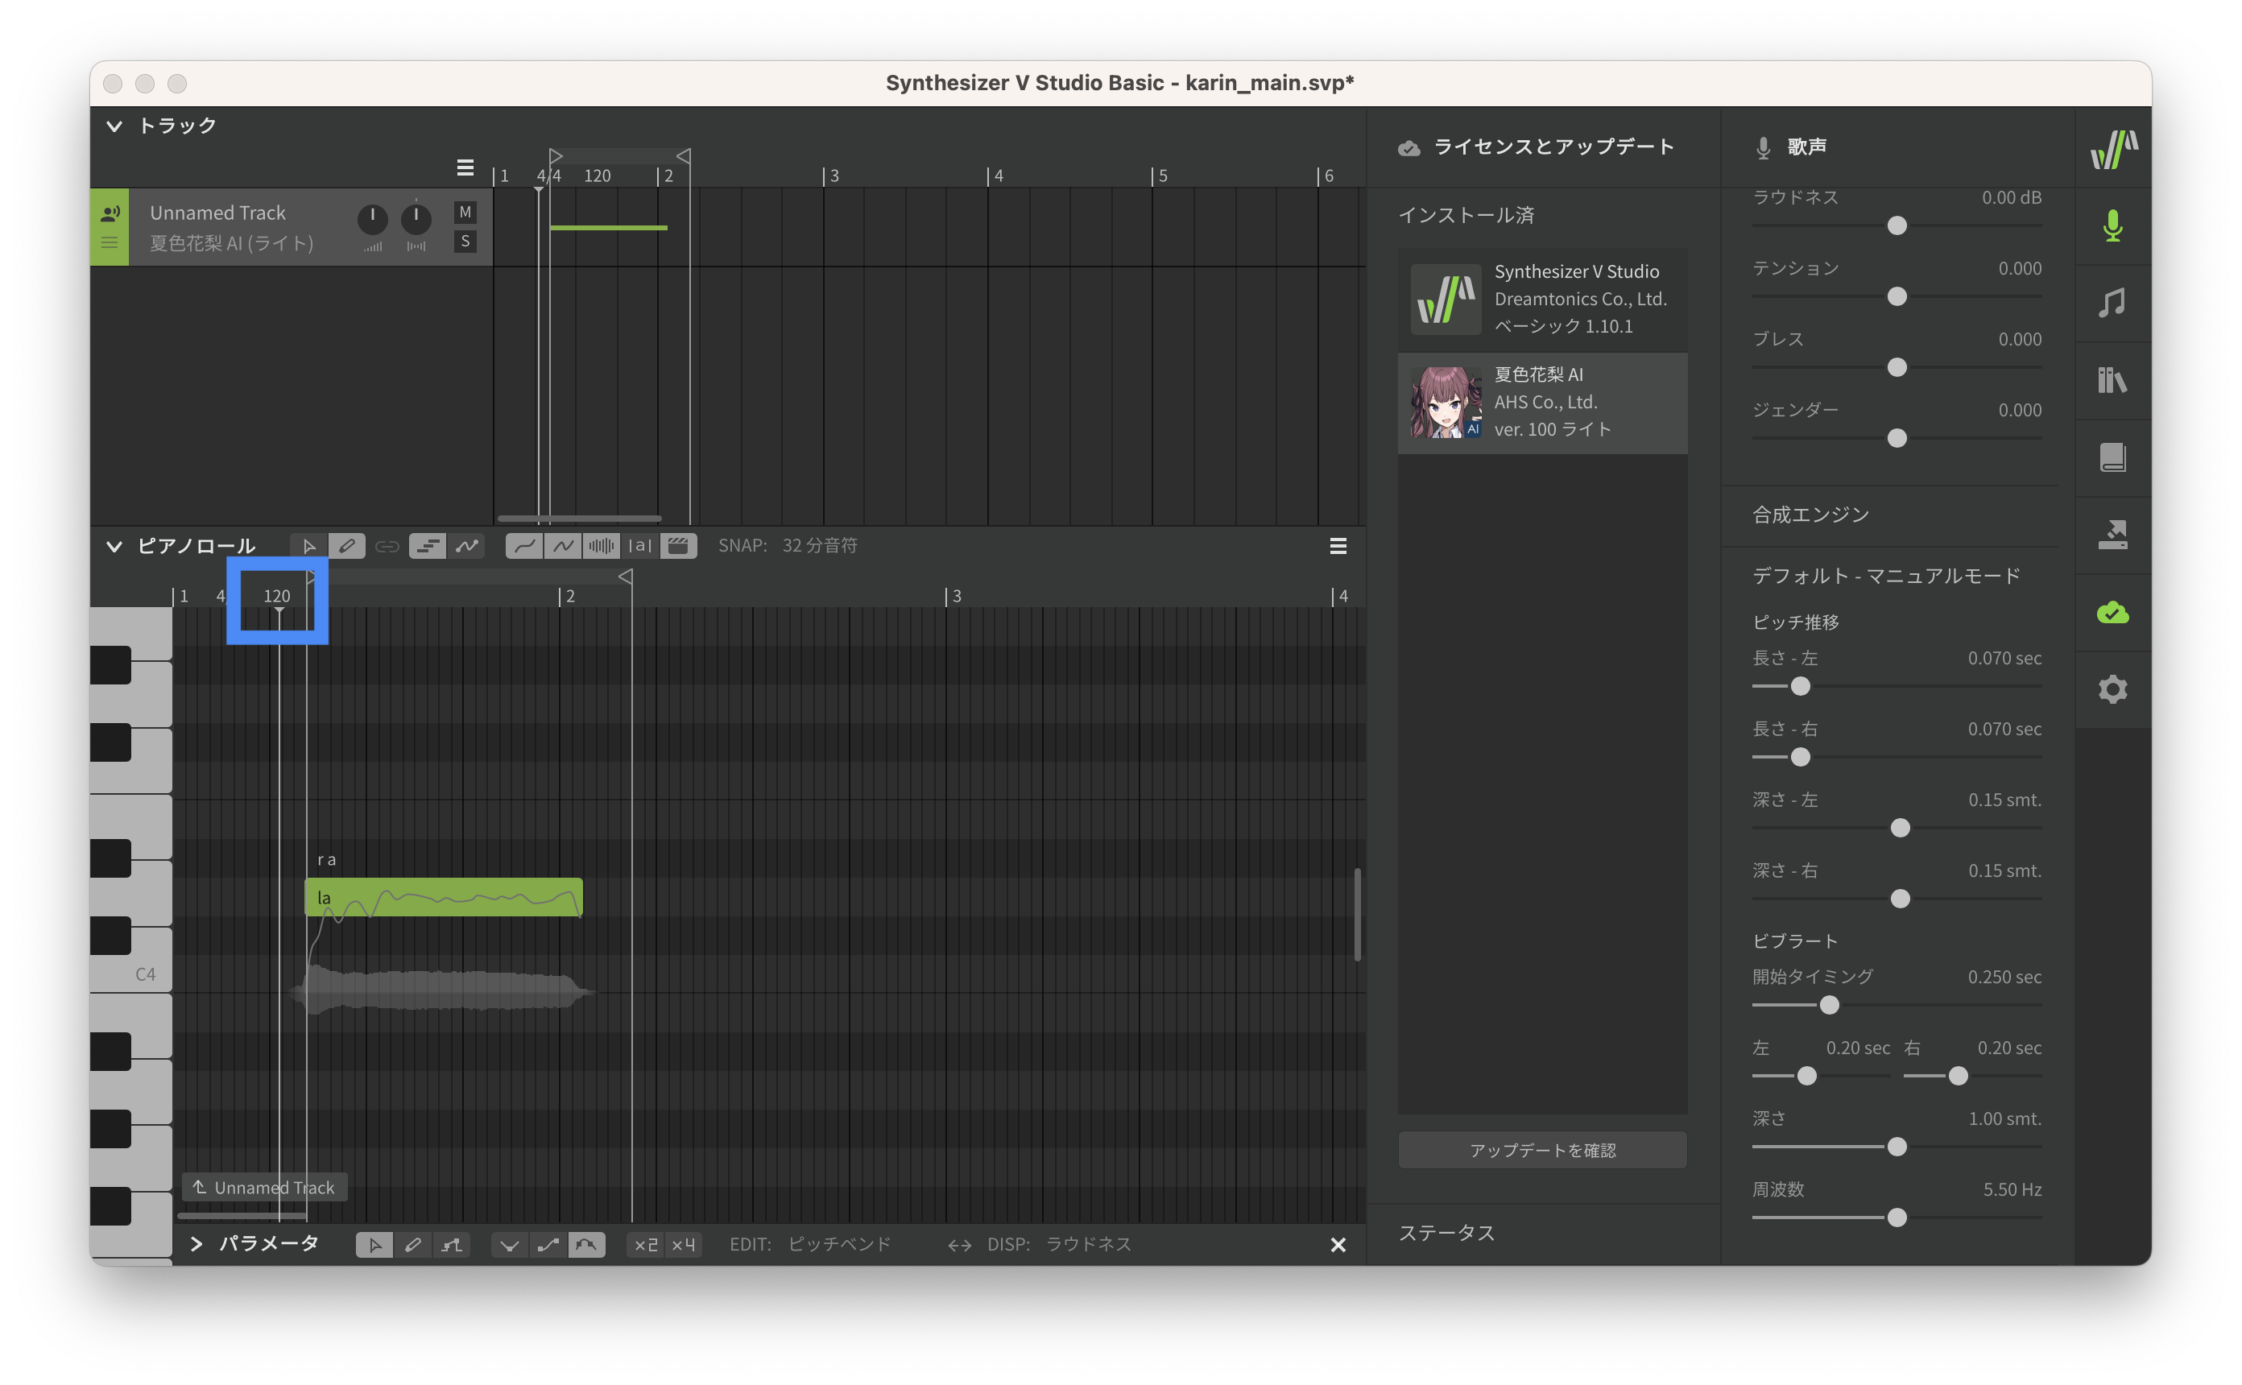Adjust the テンション slider handle
Screen dimensions: 2242x1385
tap(1897, 297)
